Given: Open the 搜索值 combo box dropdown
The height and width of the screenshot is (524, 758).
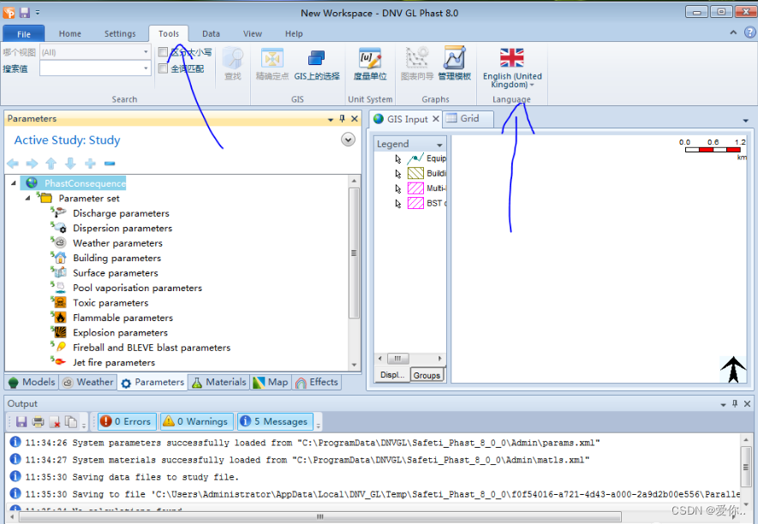Looking at the screenshot, I should click(x=146, y=68).
